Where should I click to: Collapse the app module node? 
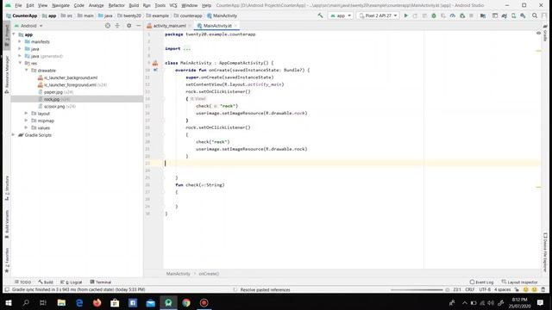14,34
